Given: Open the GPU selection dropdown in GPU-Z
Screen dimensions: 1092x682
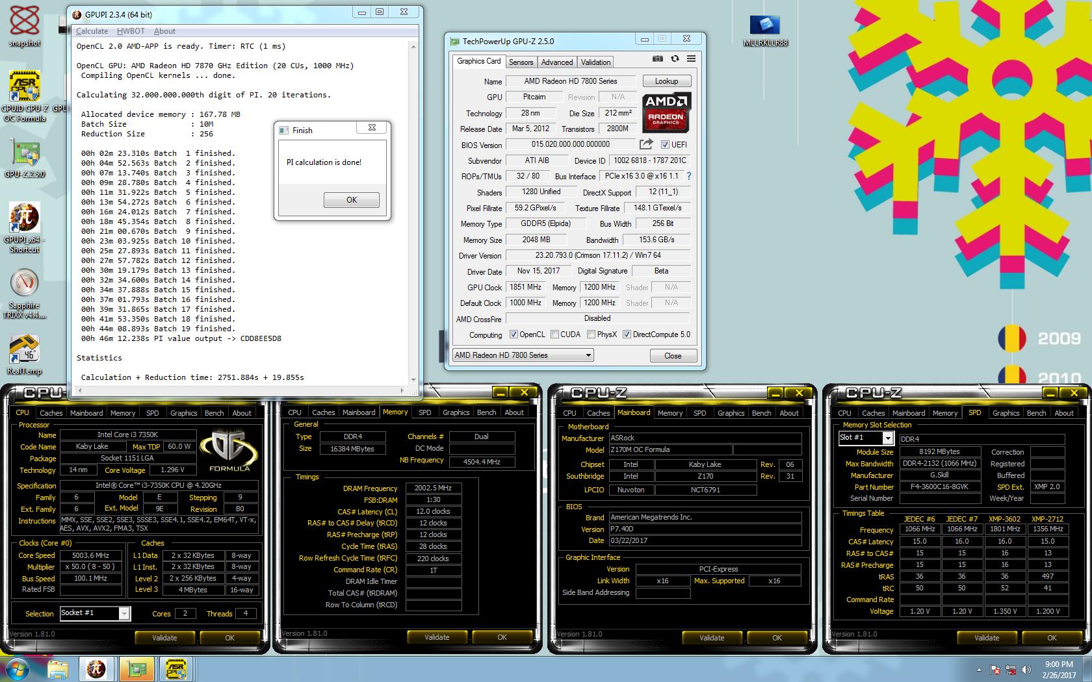Looking at the screenshot, I should click(523, 355).
